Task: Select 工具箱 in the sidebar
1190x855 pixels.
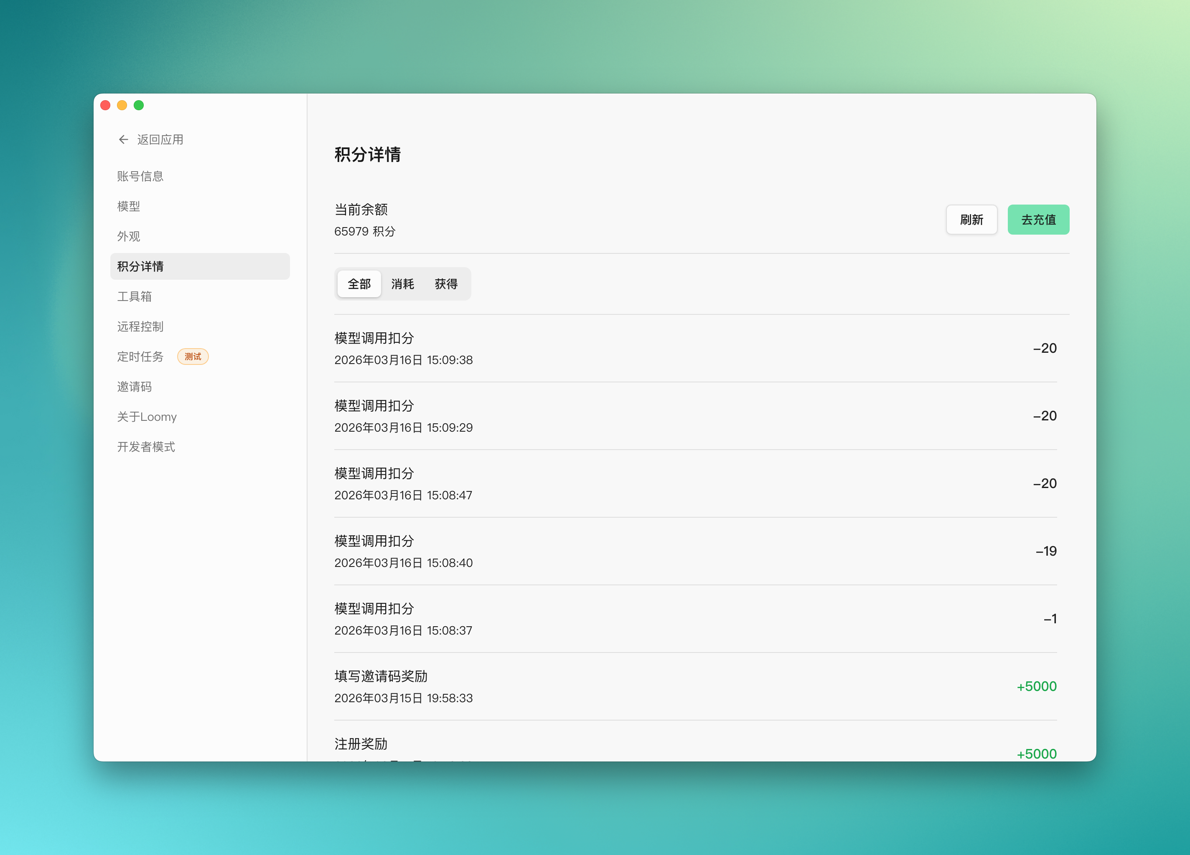Action: (134, 296)
